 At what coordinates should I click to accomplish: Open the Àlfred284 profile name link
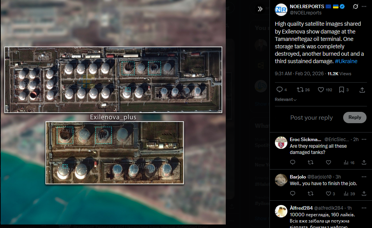point(301,208)
